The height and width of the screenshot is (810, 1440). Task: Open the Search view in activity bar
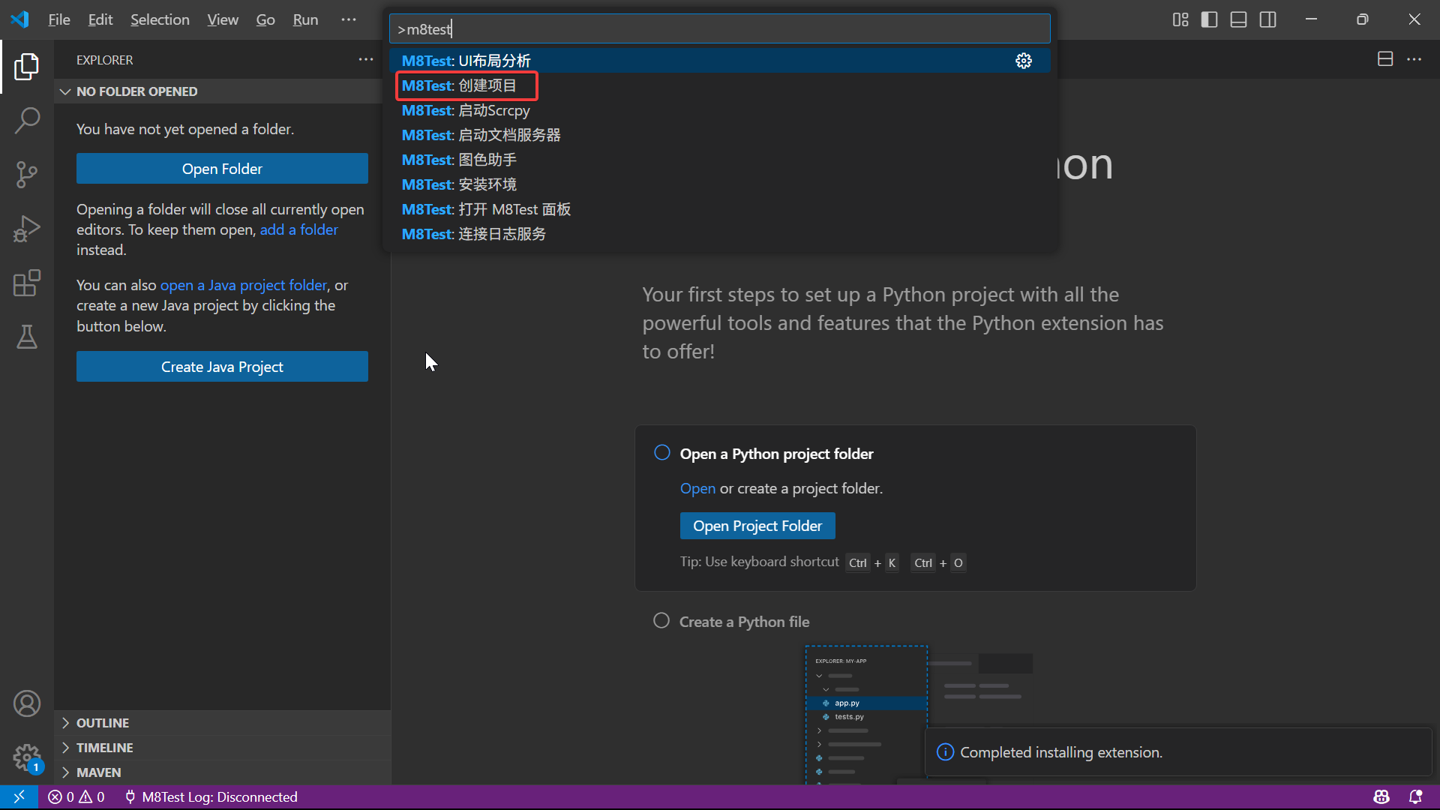(x=27, y=120)
